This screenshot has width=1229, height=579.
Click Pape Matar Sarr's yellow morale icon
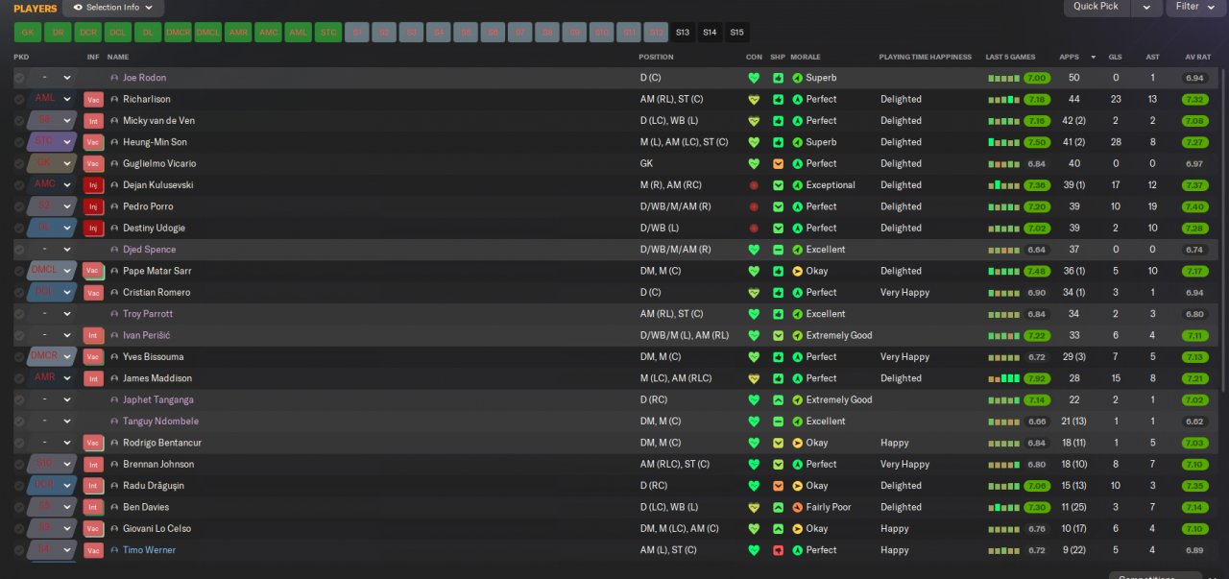[797, 271]
